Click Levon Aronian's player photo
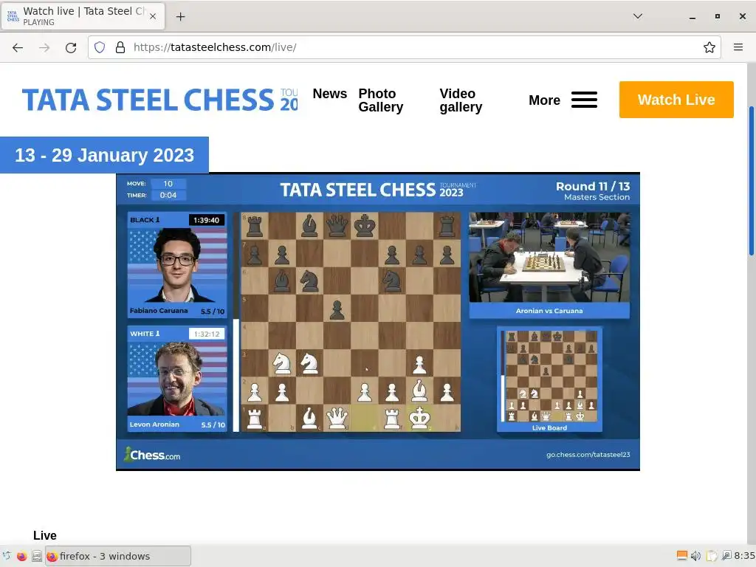 (x=177, y=379)
